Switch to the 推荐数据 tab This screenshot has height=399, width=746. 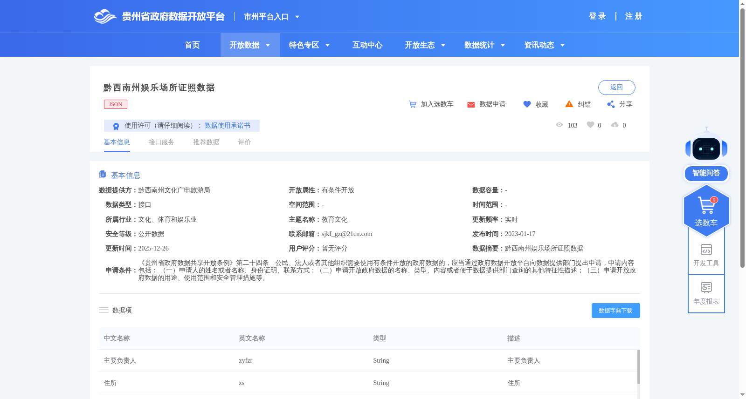[x=206, y=142]
